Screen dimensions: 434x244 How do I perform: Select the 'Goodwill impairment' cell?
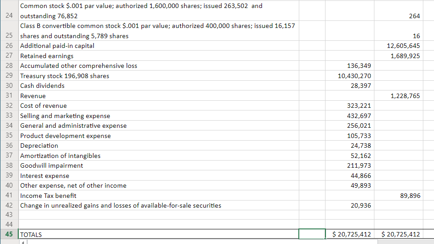pyautogui.click(x=159, y=165)
